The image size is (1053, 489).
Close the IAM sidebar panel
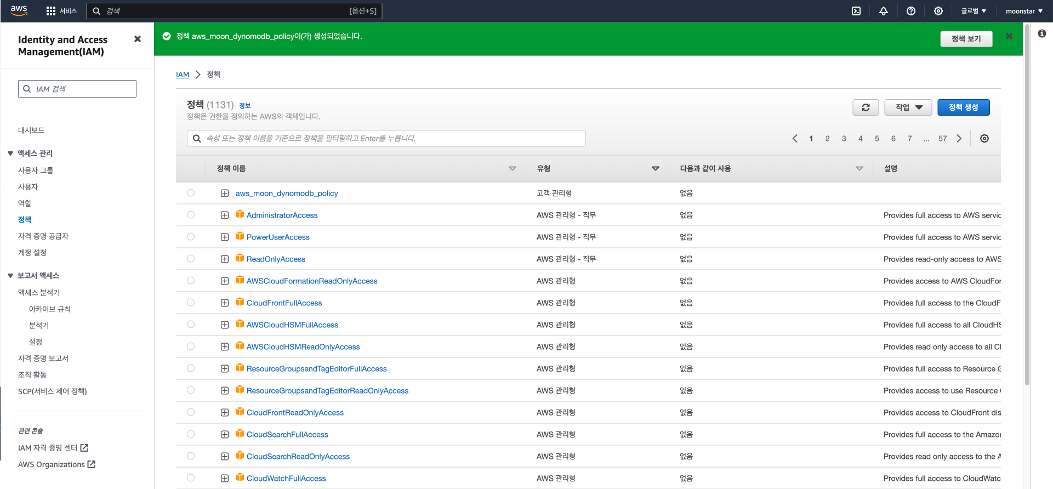pyautogui.click(x=138, y=39)
